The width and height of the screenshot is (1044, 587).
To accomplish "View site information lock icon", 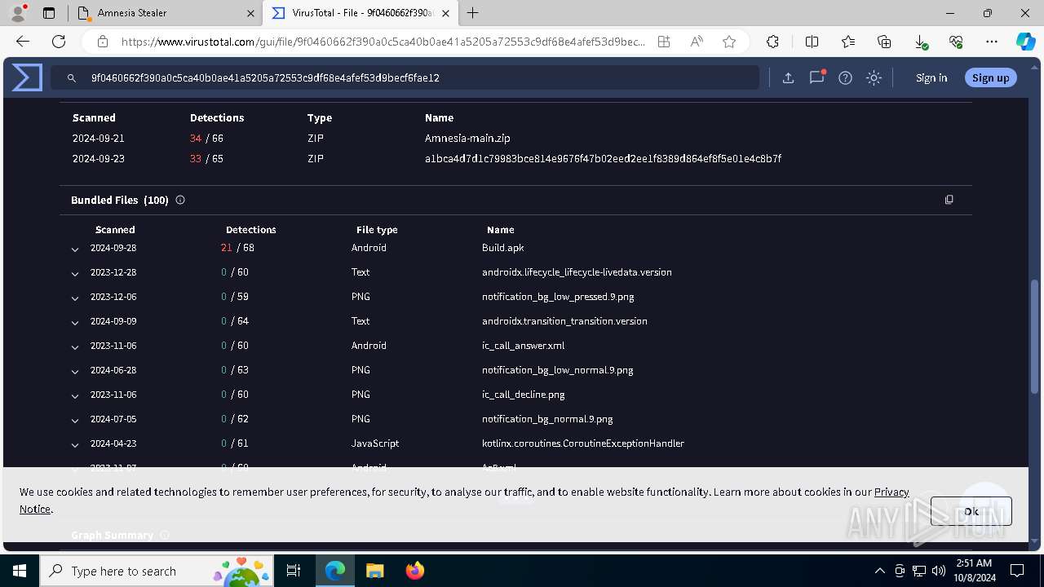I will point(102,42).
